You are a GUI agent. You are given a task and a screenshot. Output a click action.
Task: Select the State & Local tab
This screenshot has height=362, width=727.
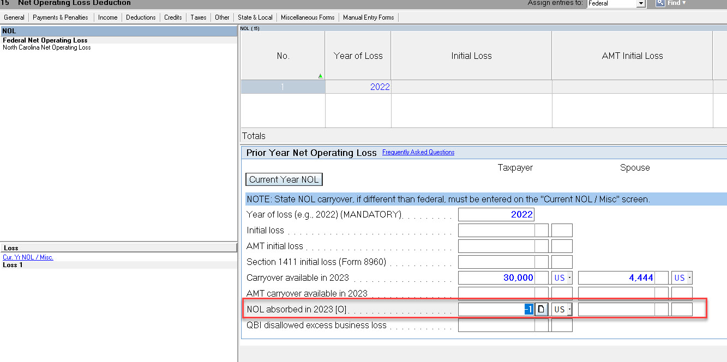point(255,17)
